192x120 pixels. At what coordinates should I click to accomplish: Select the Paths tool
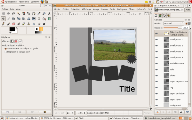point(34,13)
